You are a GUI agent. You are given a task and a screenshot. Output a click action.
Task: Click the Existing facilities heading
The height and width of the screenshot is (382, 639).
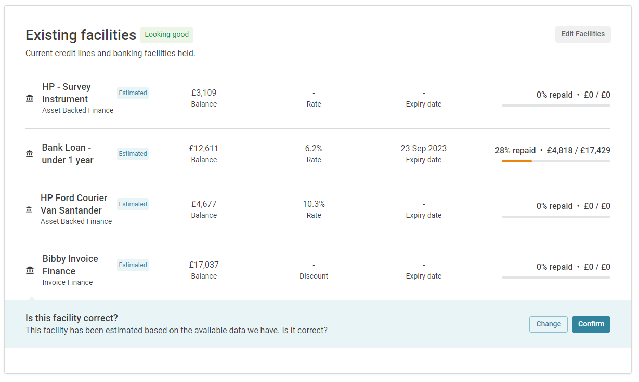click(x=81, y=35)
